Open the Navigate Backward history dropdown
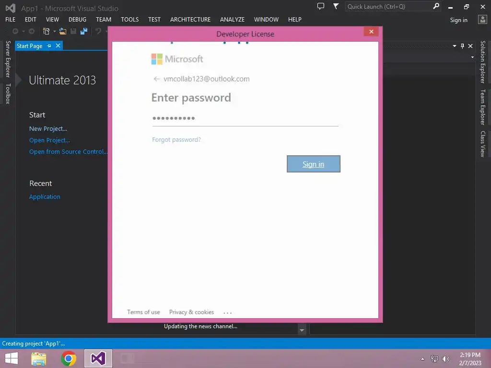The image size is (491, 368). coord(23,31)
